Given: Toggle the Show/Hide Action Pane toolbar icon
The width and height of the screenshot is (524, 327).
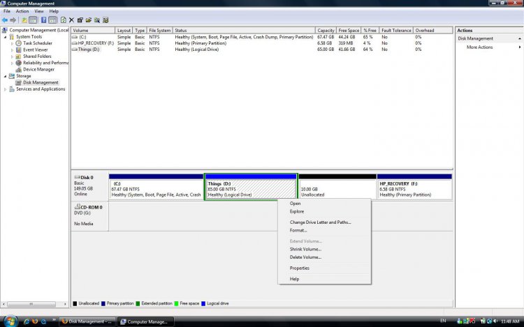Looking at the screenshot, I should click(53, 20).
